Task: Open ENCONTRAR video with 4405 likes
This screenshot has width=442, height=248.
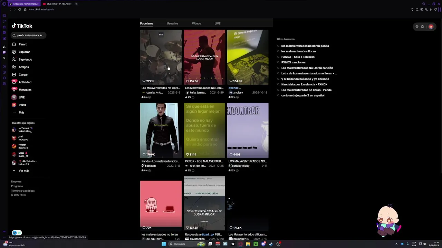Action: [x=248, y=131]
